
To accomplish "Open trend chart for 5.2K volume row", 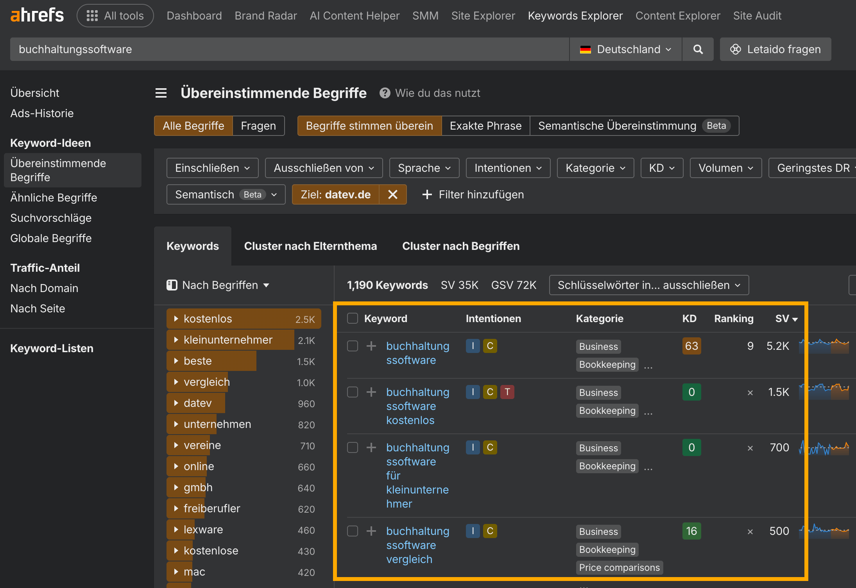I will pos(824,346).
